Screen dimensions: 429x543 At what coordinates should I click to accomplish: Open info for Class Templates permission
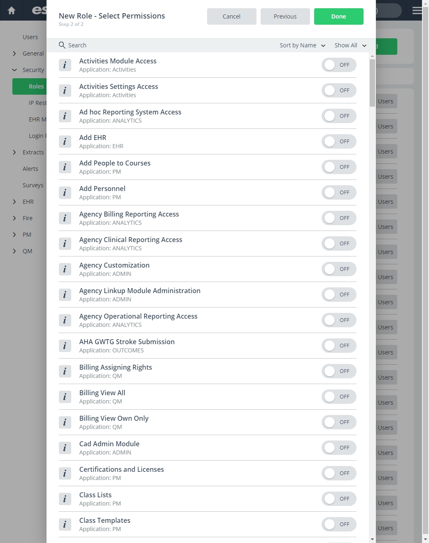pyautogui.click(x=65, y=524)
